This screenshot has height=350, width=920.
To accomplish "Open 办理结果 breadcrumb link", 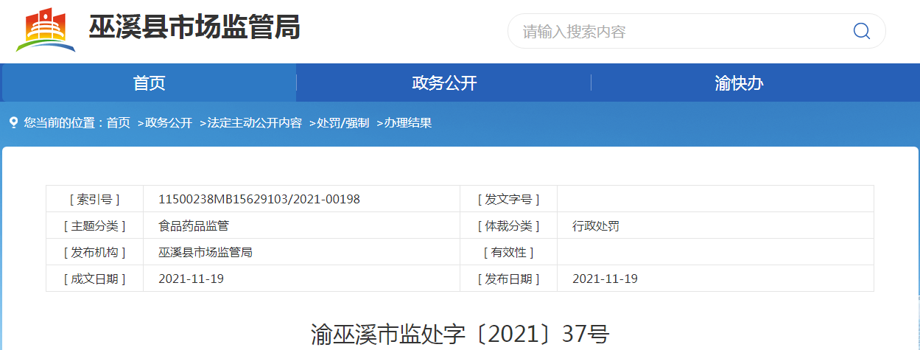I will tap(407, 123).
